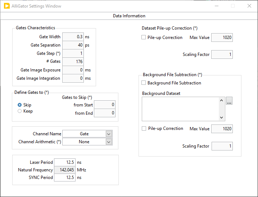Click Background Dataset scrollbar down arrow
Image resolution: width=258 pixels, height=197 pixels.
[221, 118]
